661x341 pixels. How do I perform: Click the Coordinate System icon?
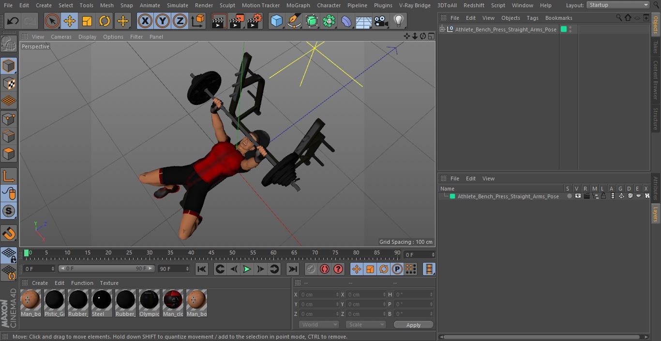pos(198,21)
